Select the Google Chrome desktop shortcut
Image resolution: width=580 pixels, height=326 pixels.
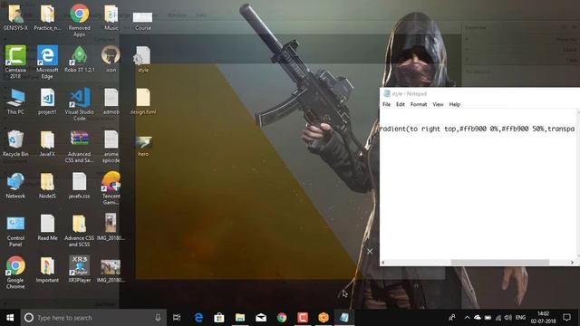[15, 273]
